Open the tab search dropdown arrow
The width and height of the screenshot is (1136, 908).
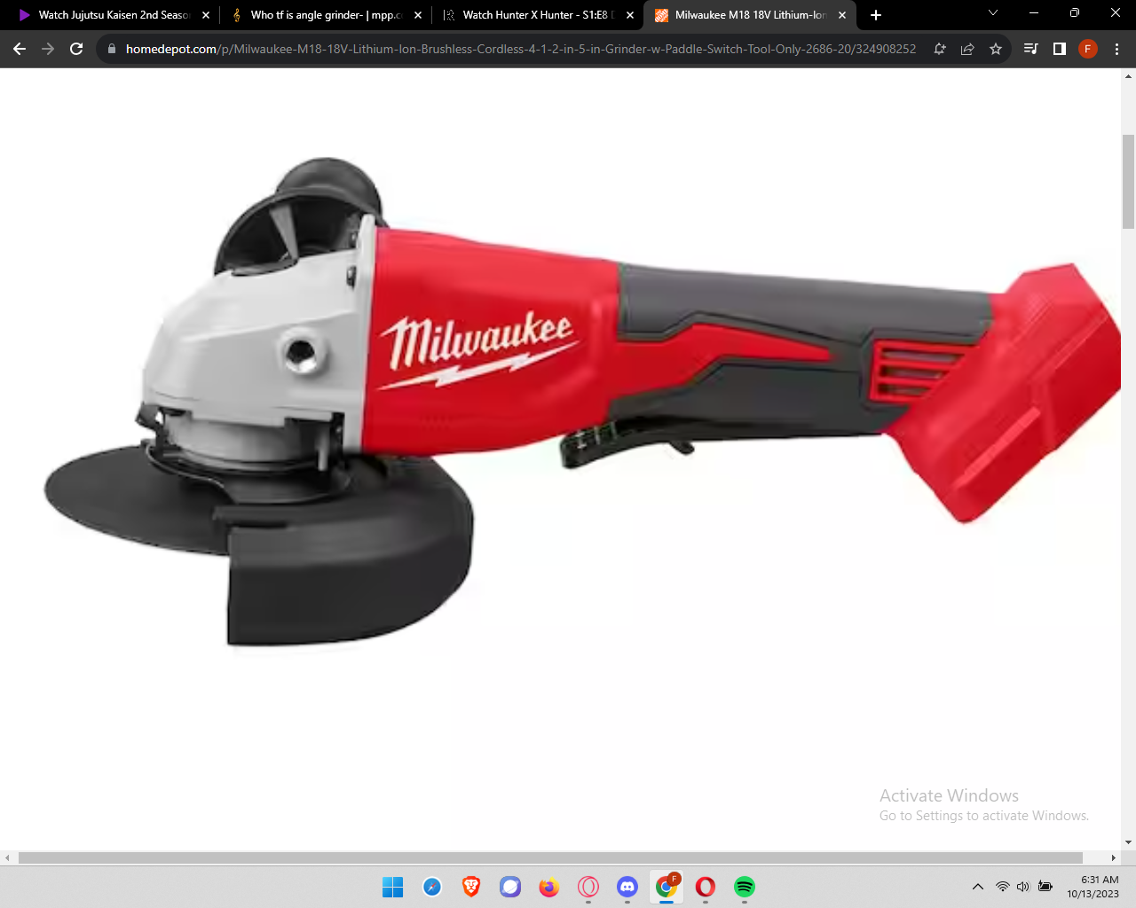993,13
